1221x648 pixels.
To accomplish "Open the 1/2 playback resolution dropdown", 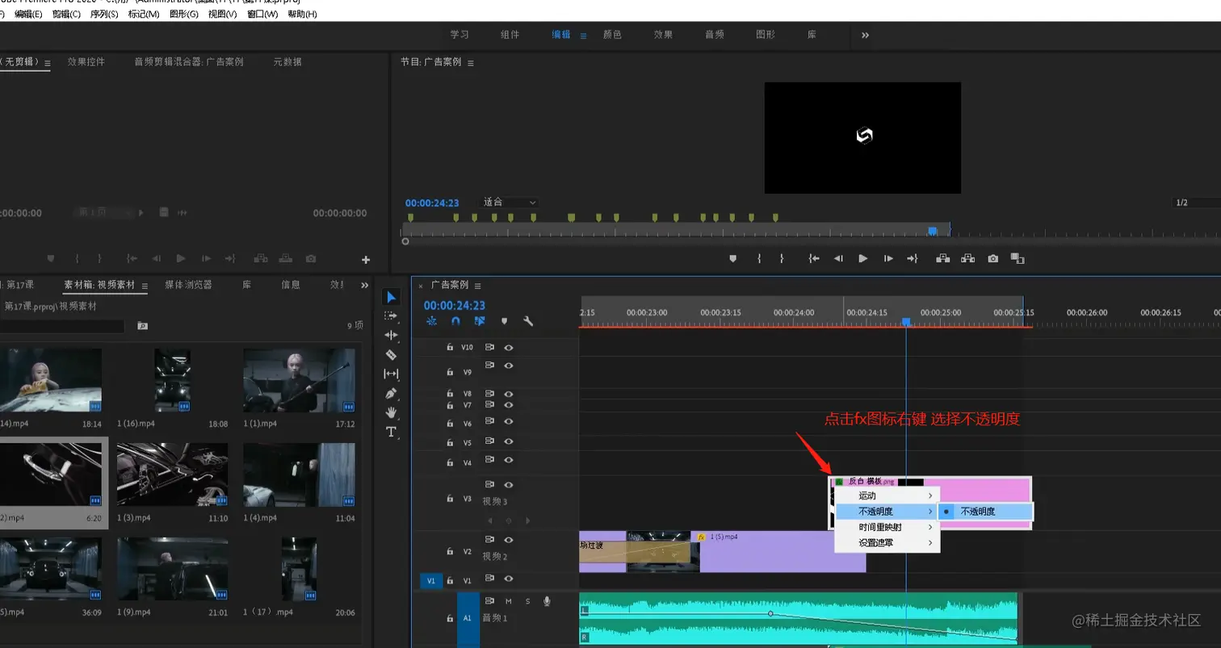I will pyautogui.click(x=1196, y=203).
